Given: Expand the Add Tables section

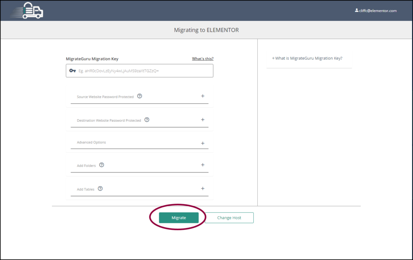Looking at the screenshot, I should 203,188.
